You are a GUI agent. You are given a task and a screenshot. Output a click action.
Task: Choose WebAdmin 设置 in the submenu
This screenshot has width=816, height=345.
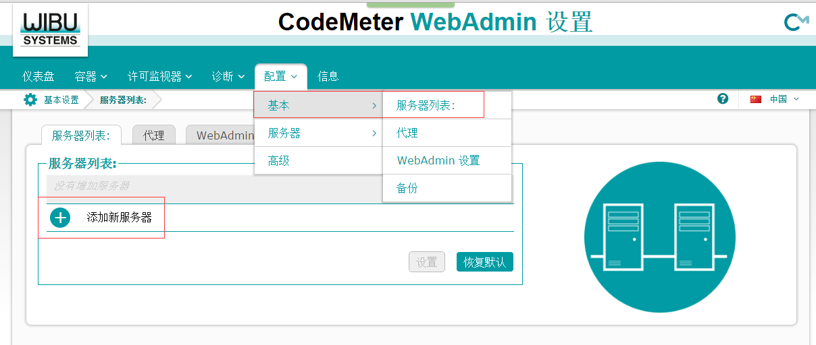[447, 160]
